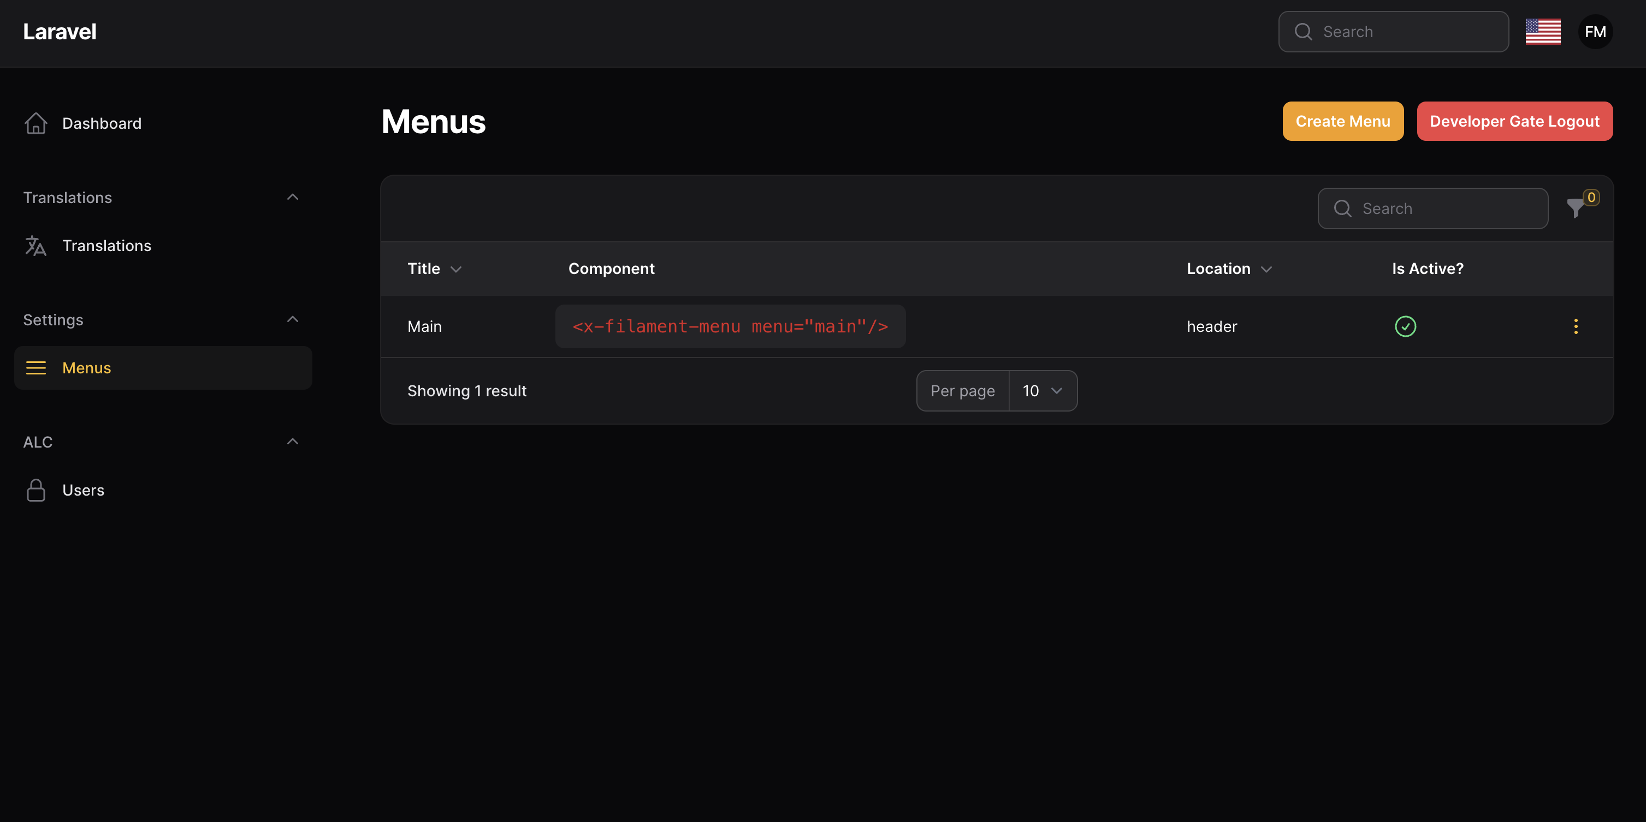Collapse the Translations sidebar group
The image size is (1646, 822).
pyautogui.click(x=293, y=198)
